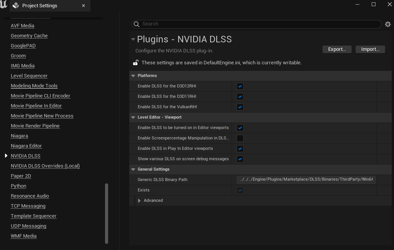Toggle Enable DLSS in Play In Editor viewports

point(240,149)
